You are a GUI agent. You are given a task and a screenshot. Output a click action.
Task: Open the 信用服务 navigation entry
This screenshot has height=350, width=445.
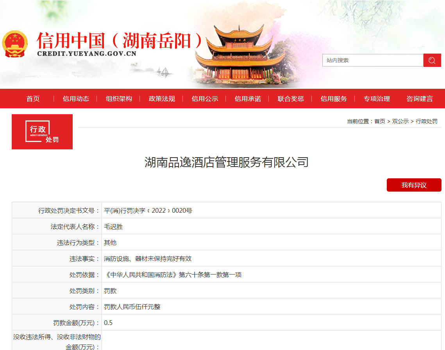pos(333,99)
